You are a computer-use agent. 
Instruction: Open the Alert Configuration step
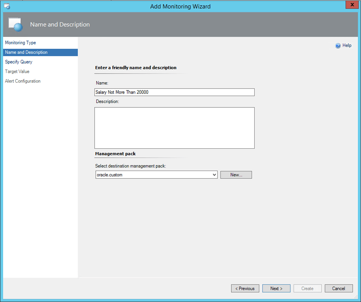(22, 81)
